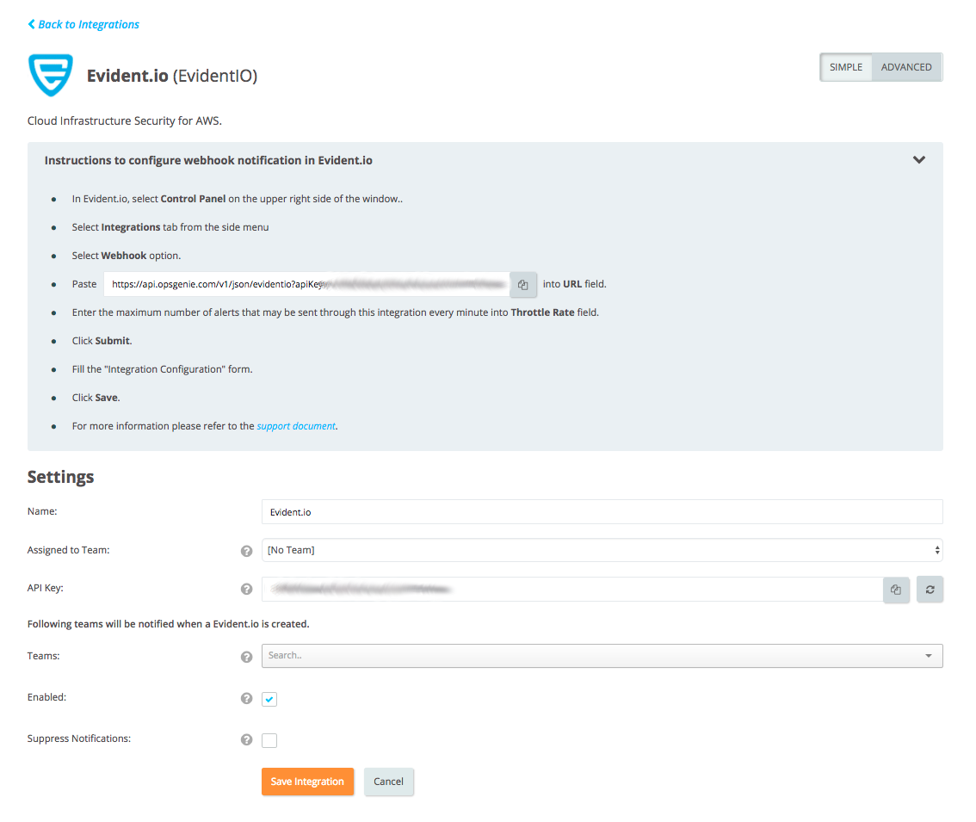
Task: Regenerate the API Key with refresh icon
Action: click(x=930, y=590)
